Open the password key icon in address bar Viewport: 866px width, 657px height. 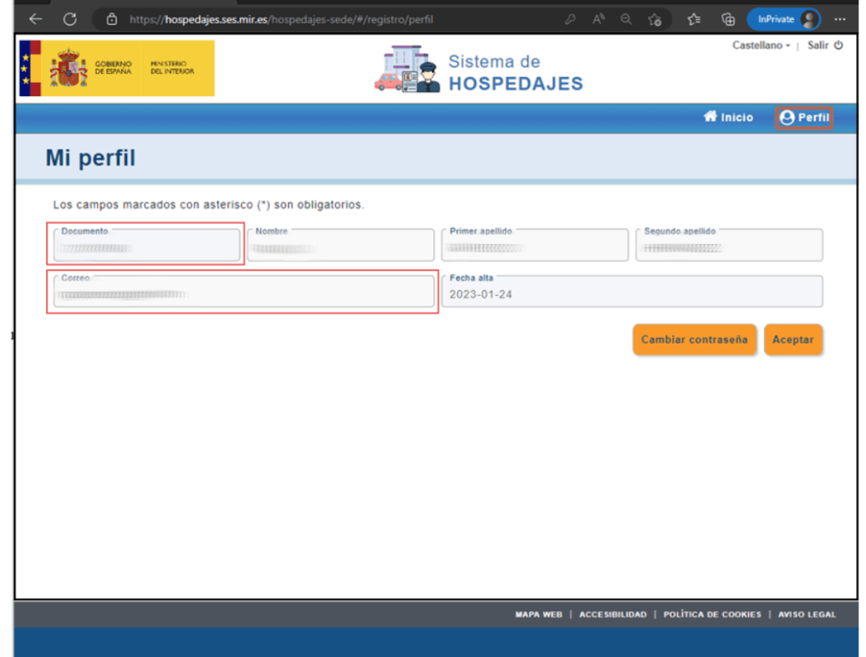coord(570,19)
